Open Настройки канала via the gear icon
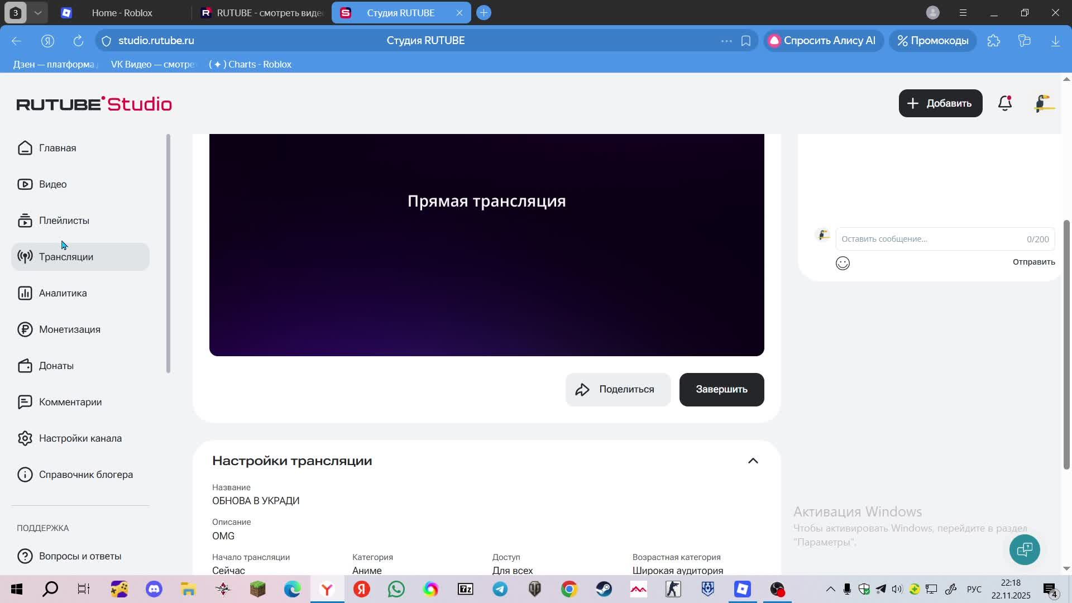The height and width of the screenshot is (603, 1072). [x=25, y=438]
